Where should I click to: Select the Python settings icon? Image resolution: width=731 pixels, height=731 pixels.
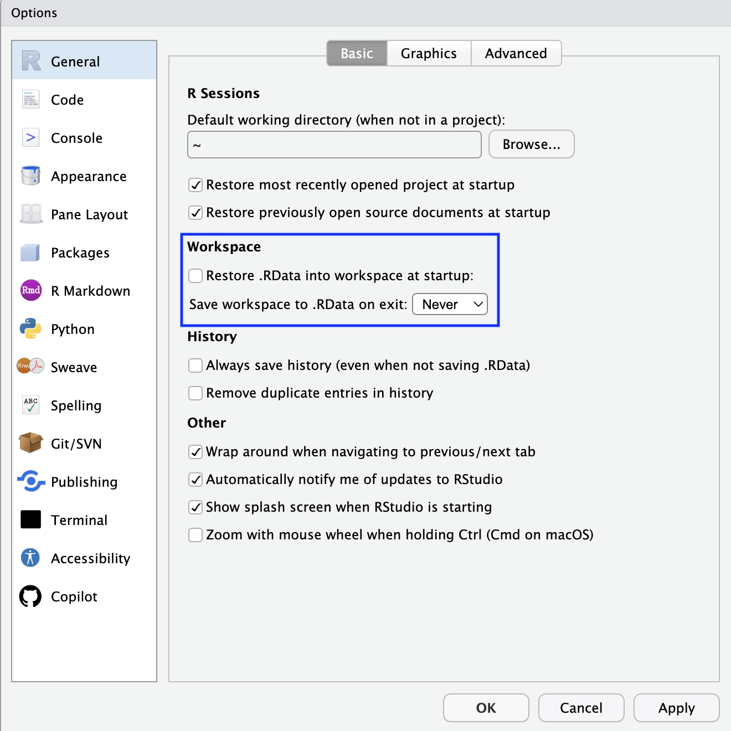30,328
